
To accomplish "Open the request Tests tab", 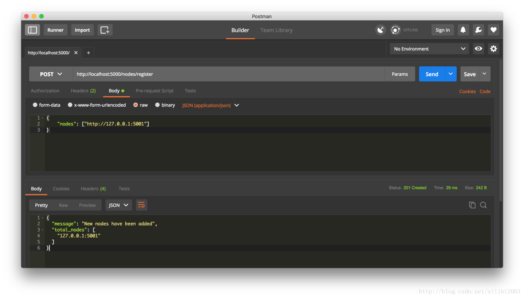I will (x=190, y=91).
